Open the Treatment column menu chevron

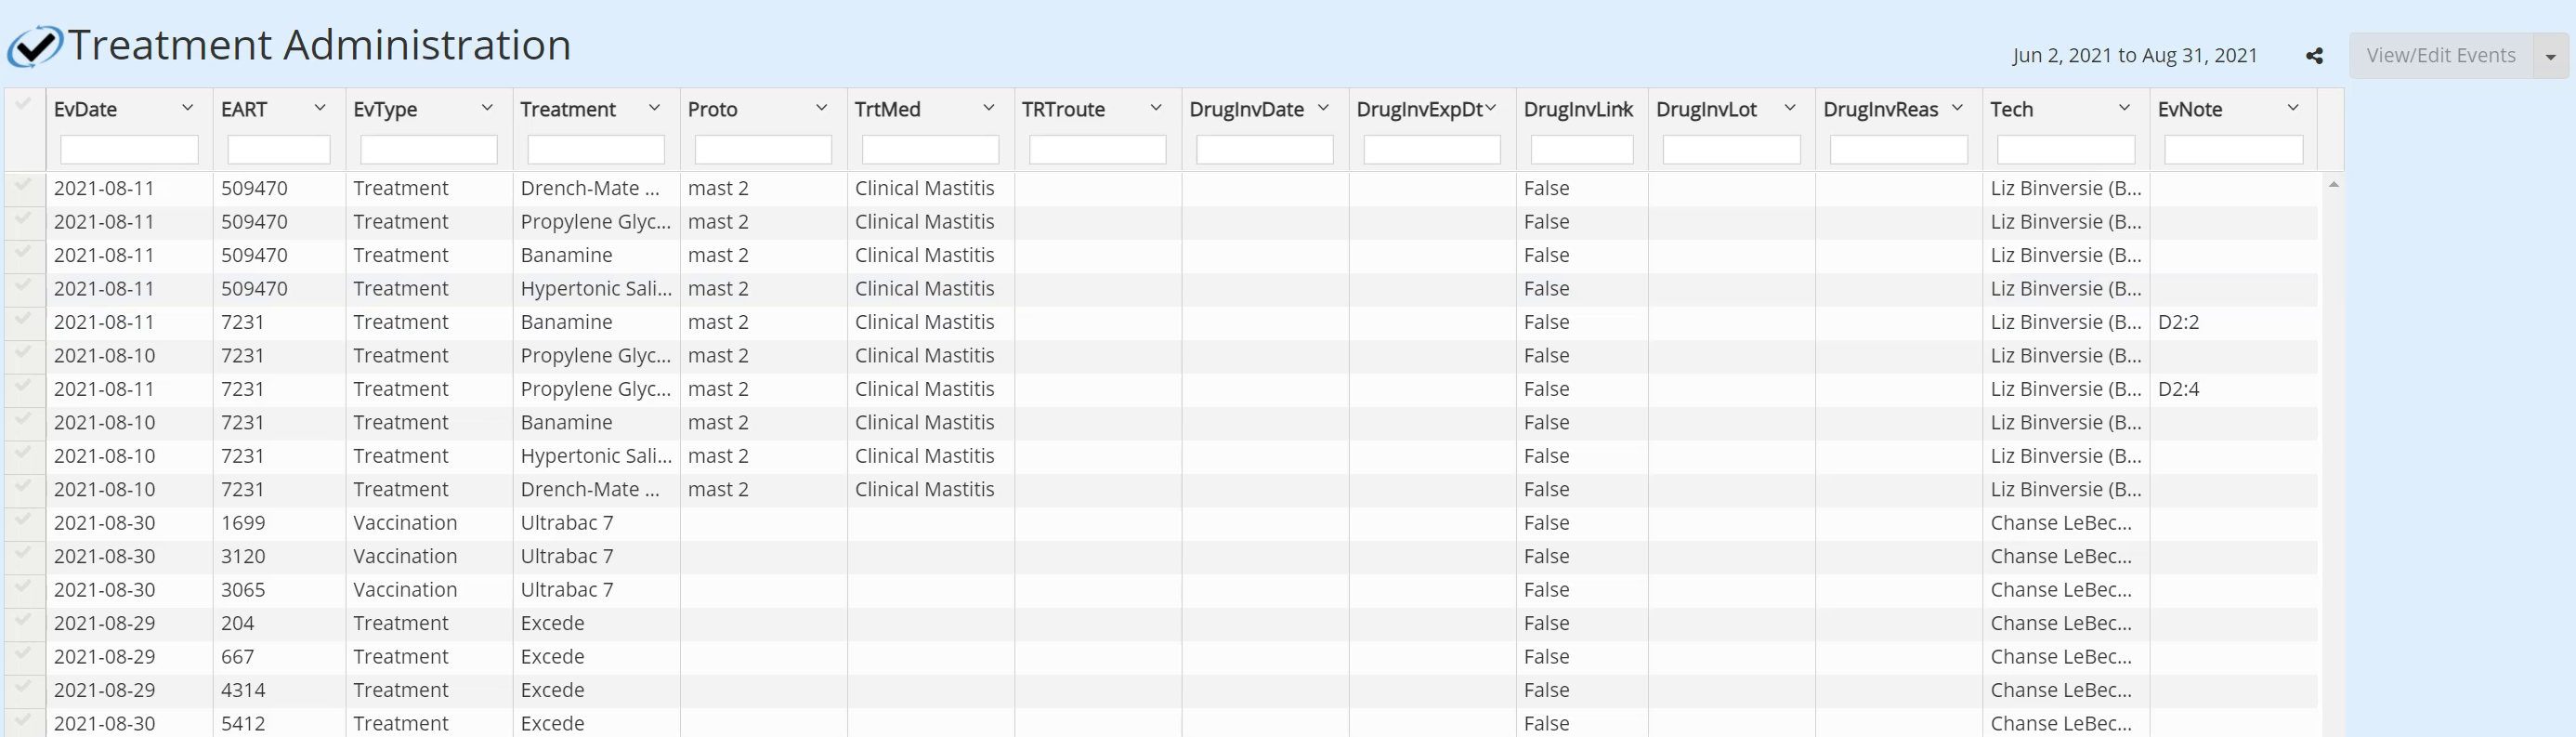(x=654, y=108)
